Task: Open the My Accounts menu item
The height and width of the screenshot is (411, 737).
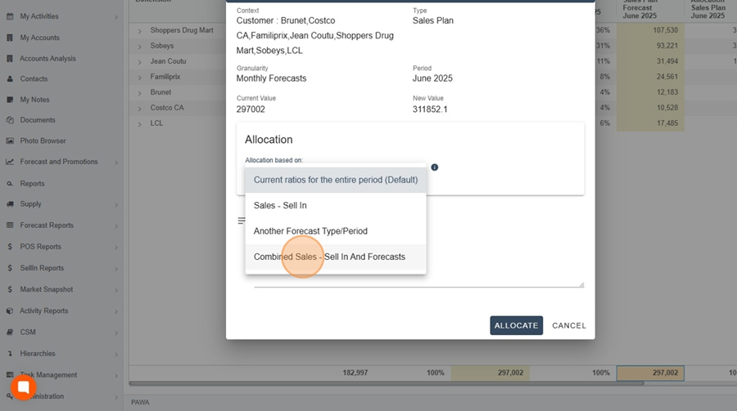Action: (x=39, y=38)
